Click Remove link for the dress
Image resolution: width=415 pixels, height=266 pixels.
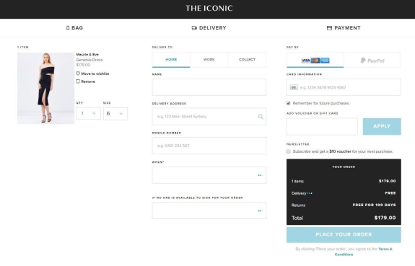click(88, 81)
